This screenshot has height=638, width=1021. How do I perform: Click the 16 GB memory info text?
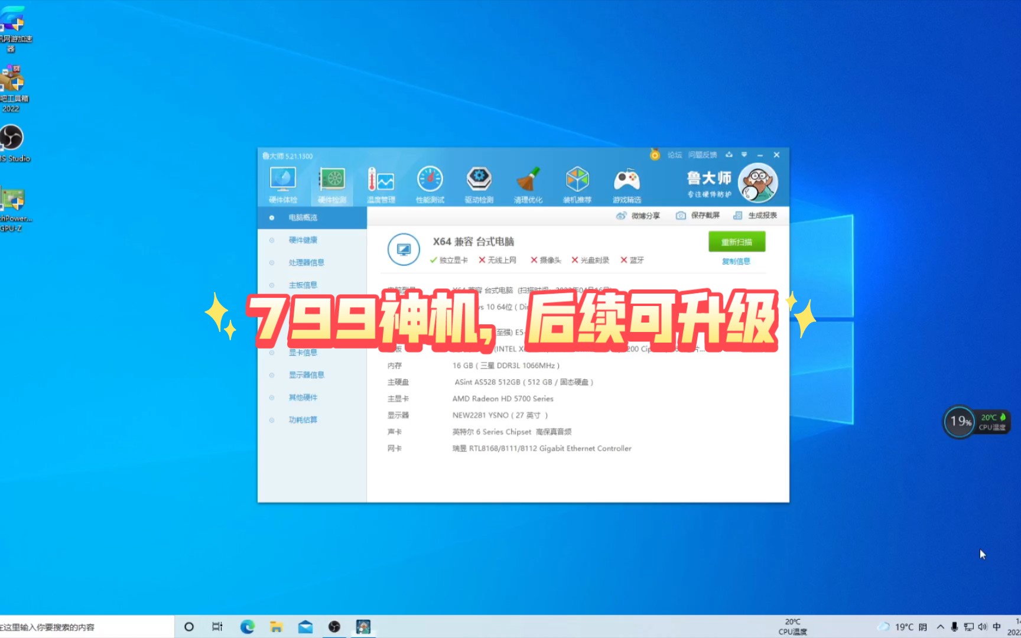[x=506, y=366]
